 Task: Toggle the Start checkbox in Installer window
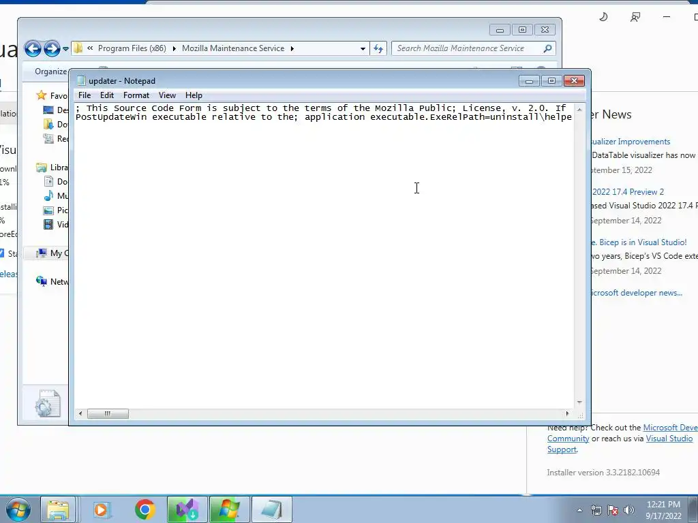click(2, 253)
